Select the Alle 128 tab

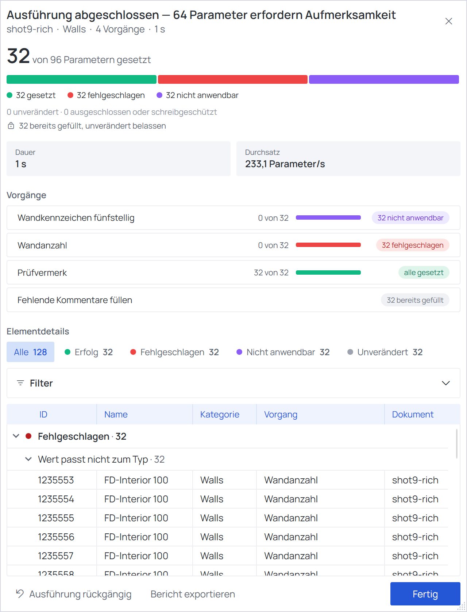click(30, 352)
